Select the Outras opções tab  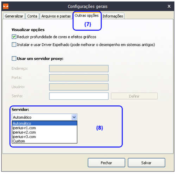[87, 15]
